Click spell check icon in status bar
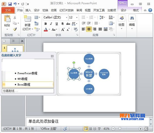 (x=65, y=129)
